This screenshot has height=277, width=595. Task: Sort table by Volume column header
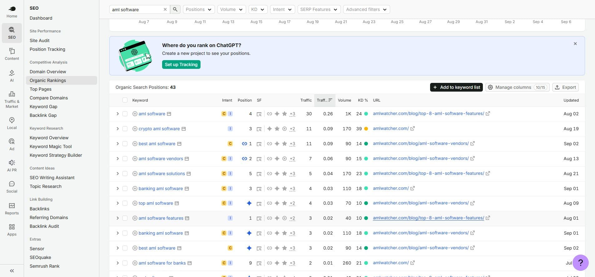coord(345,100)
